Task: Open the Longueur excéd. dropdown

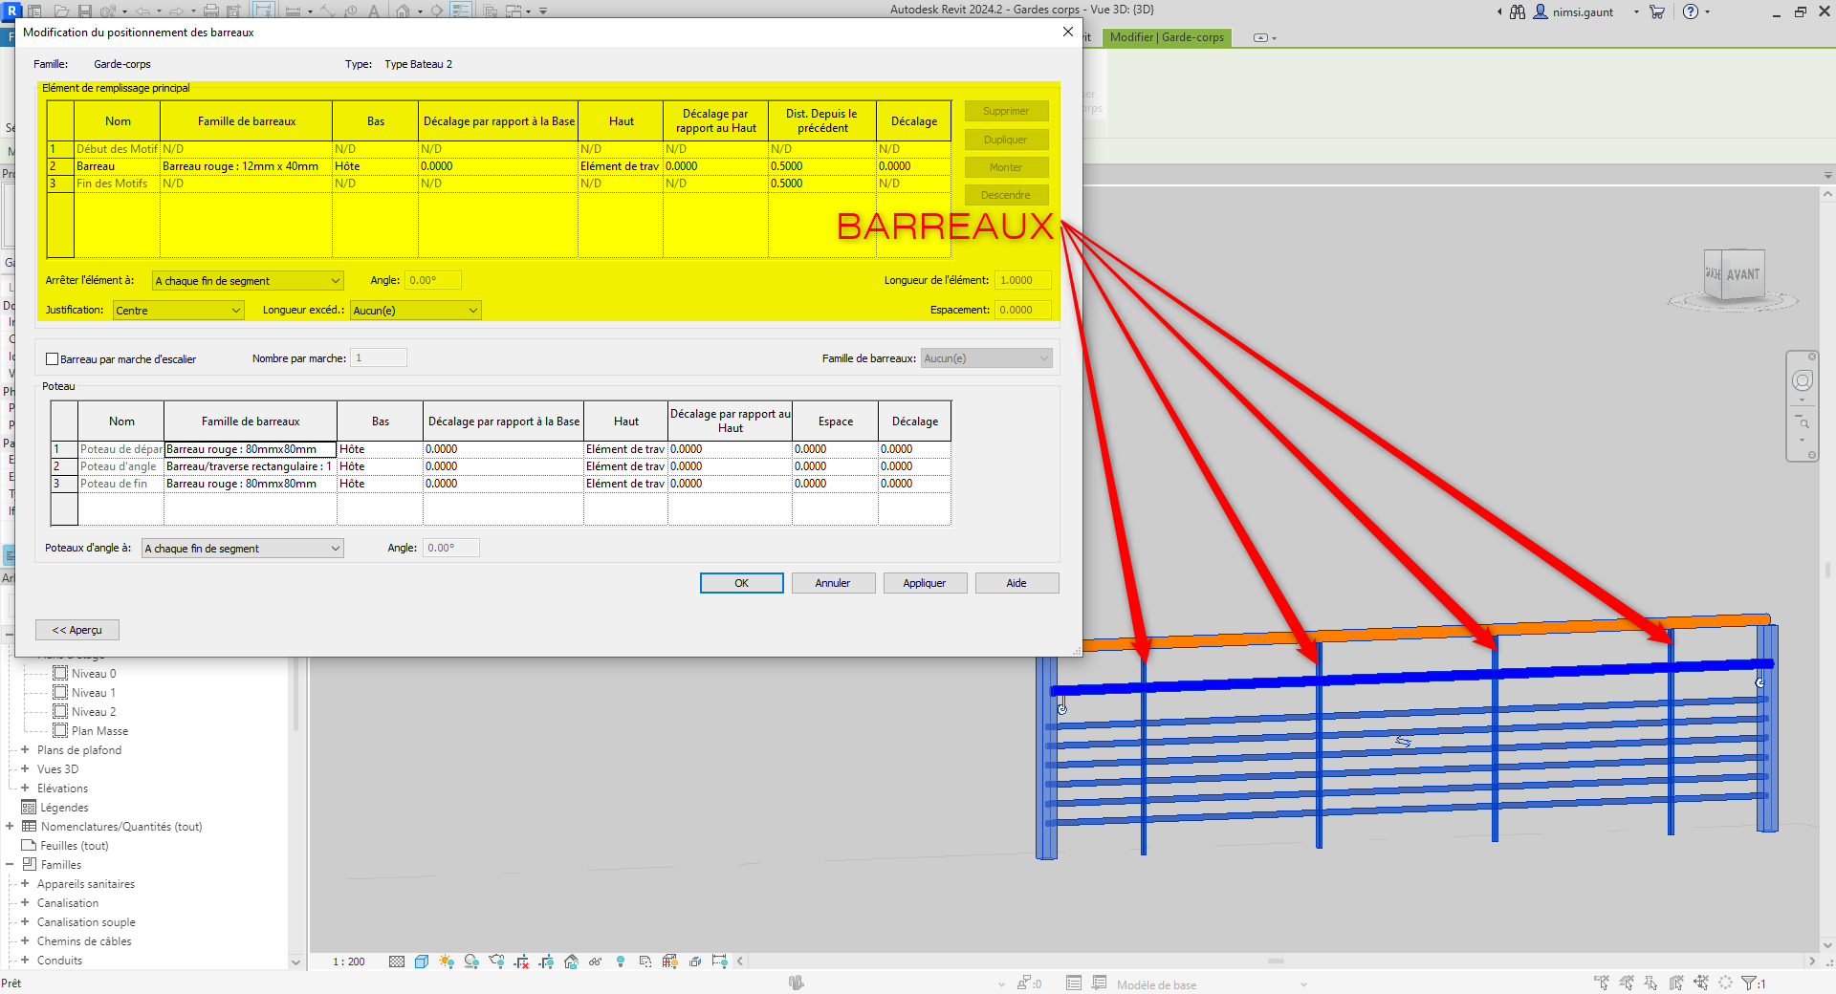Action: pos(415,311)
